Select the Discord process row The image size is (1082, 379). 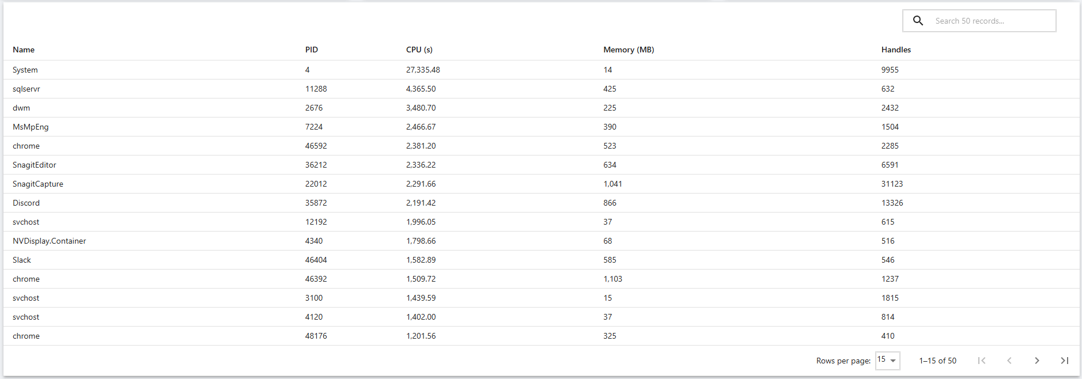point(542,203)
